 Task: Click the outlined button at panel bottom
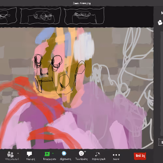pyautogui.click(x=161, y=142)
